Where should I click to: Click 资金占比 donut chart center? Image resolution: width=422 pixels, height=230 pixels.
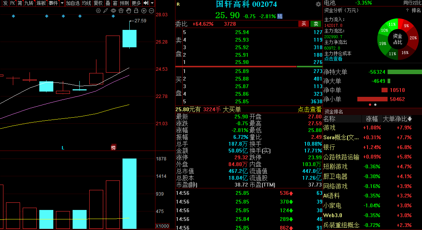397,39
